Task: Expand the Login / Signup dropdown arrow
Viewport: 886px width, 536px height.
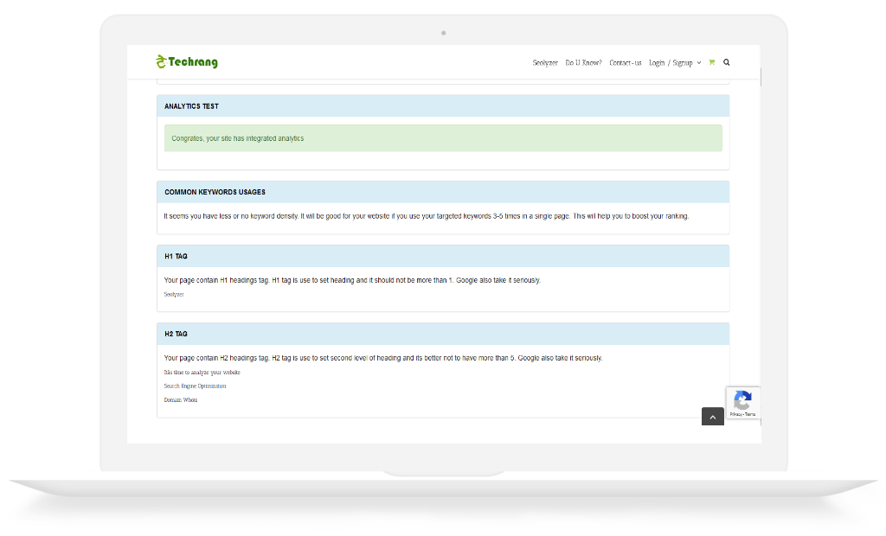Action: [x=699, y=63]
